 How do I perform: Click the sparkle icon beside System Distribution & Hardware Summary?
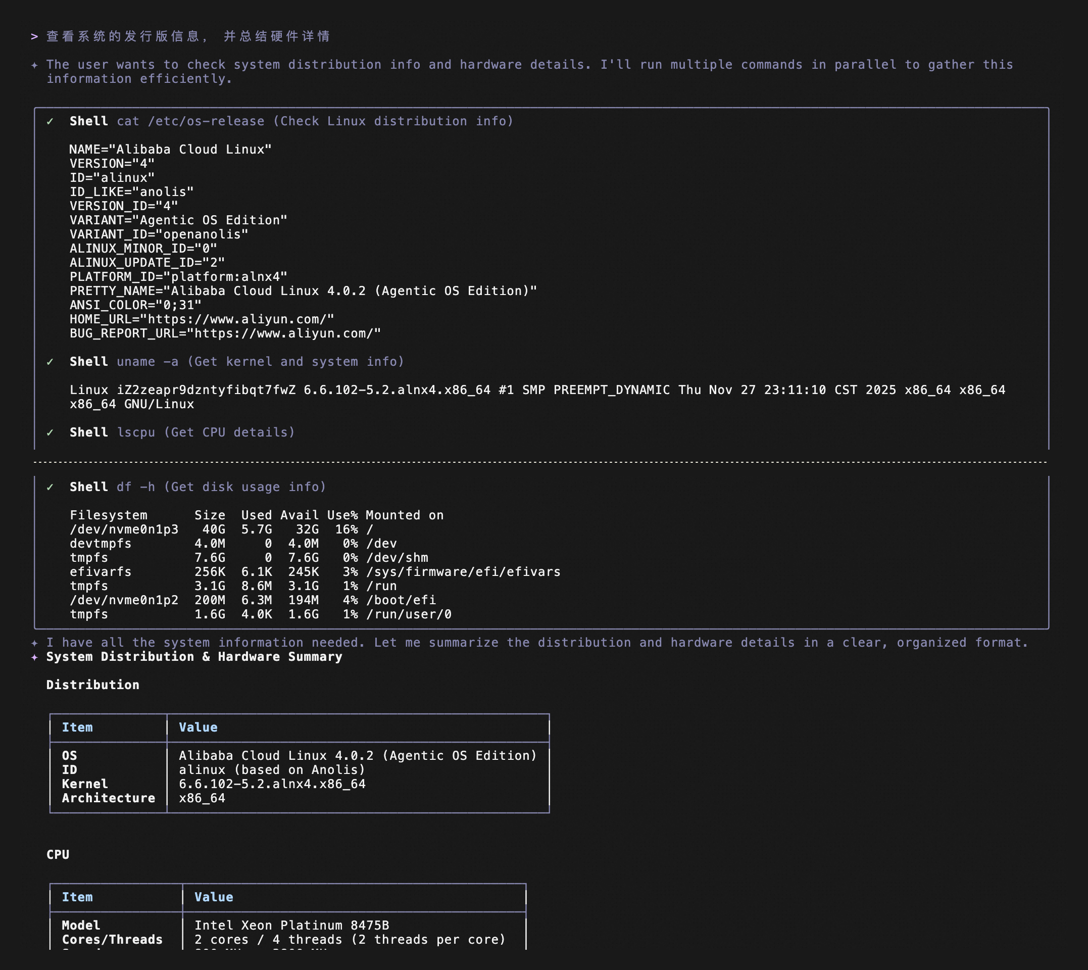[35, 657]
